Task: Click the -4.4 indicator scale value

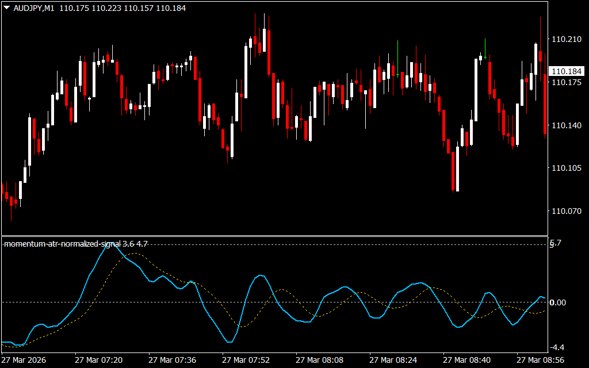Action: (x=557, y=347)
